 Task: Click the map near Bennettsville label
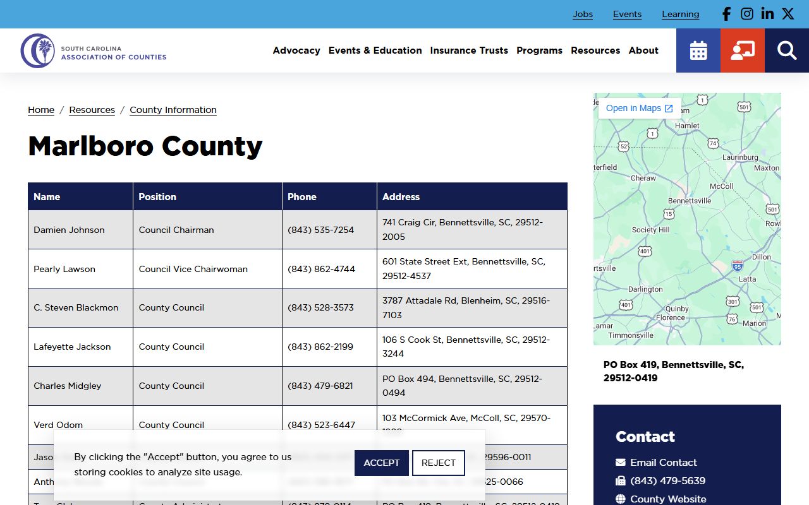click(690, 201)
